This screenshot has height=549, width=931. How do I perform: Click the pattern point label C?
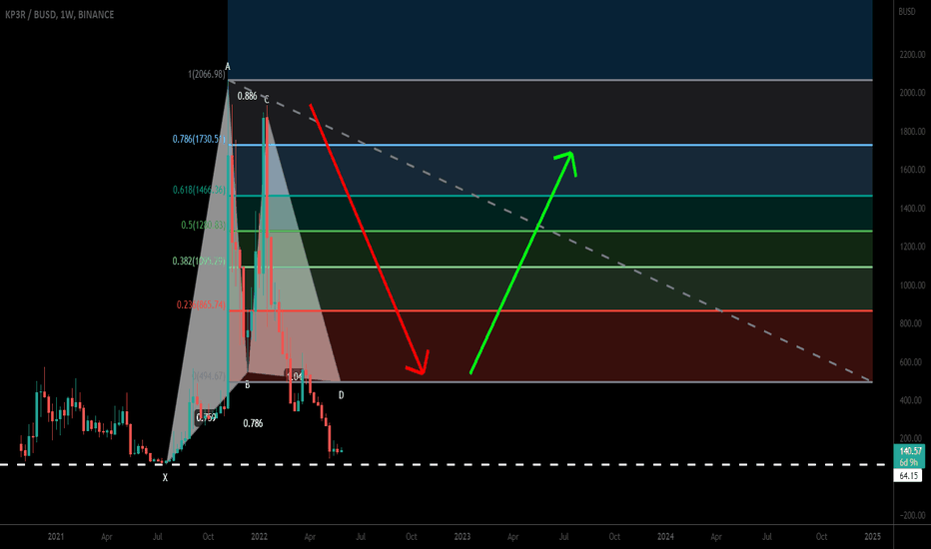[x=267, y=100]
